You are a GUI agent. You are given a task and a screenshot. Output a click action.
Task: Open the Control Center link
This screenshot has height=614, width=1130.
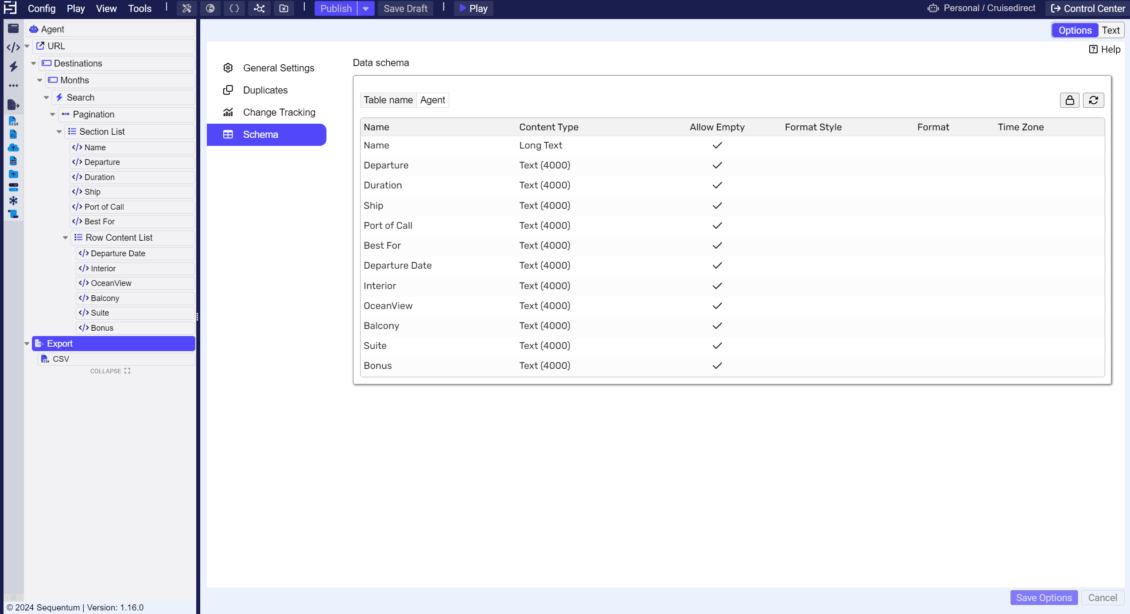(1087, 8)
